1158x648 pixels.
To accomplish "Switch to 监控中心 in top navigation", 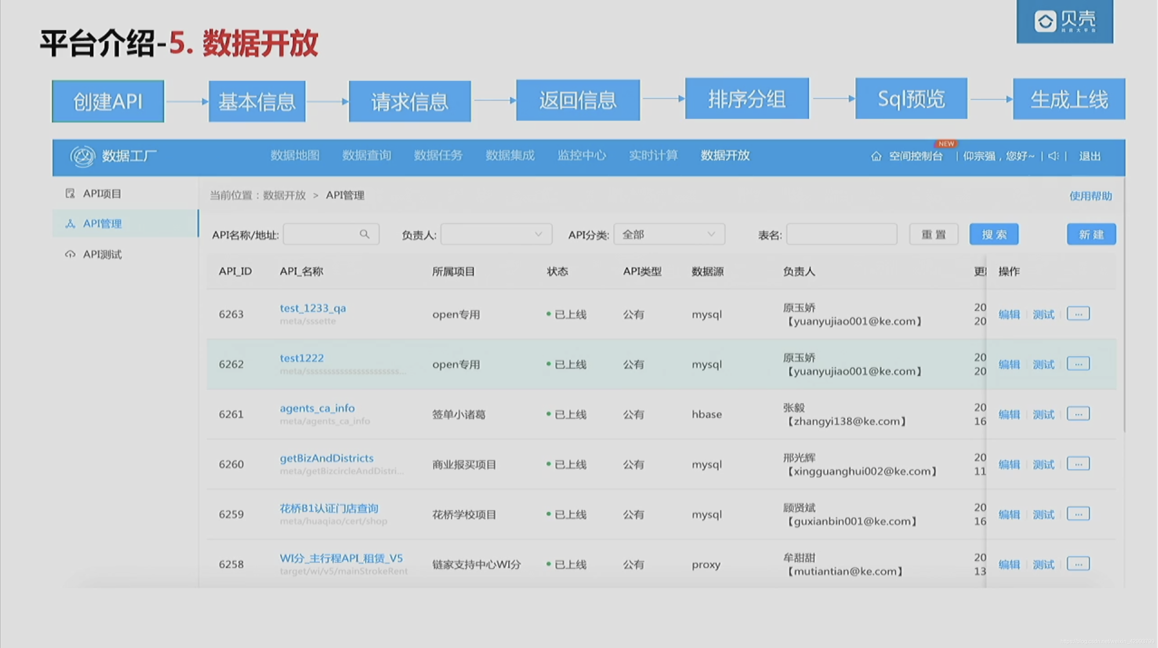I will [x=582, y=156].
